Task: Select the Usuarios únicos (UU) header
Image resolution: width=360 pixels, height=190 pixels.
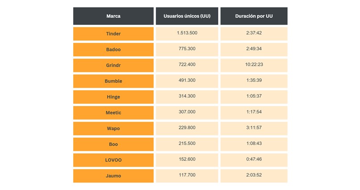Action: coord(187,16)
